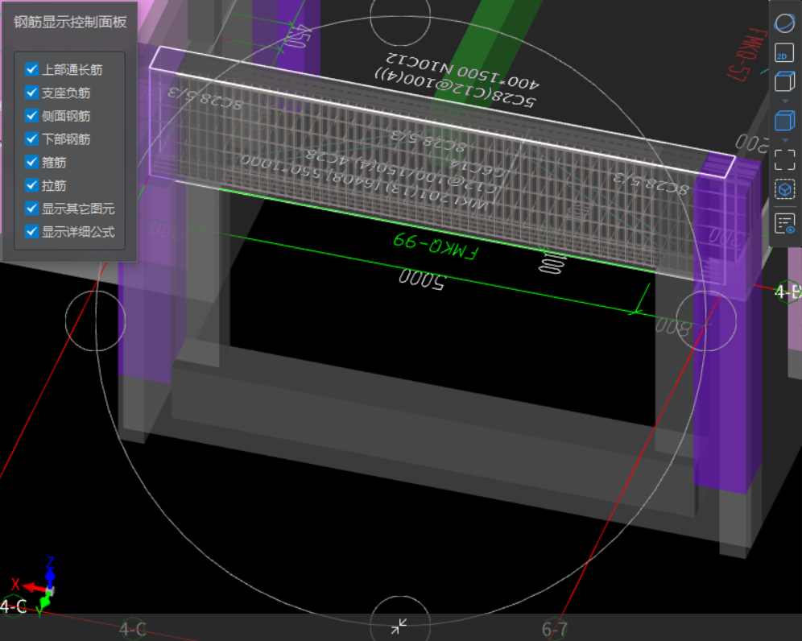
Task: Click the 5C28(C12@100(4)) annotation
Action: coord(455,89)
